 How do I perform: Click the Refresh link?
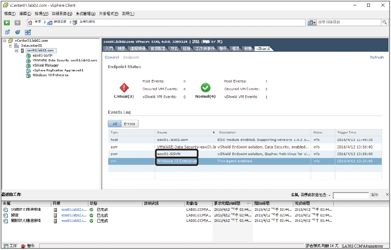point(376,57)
